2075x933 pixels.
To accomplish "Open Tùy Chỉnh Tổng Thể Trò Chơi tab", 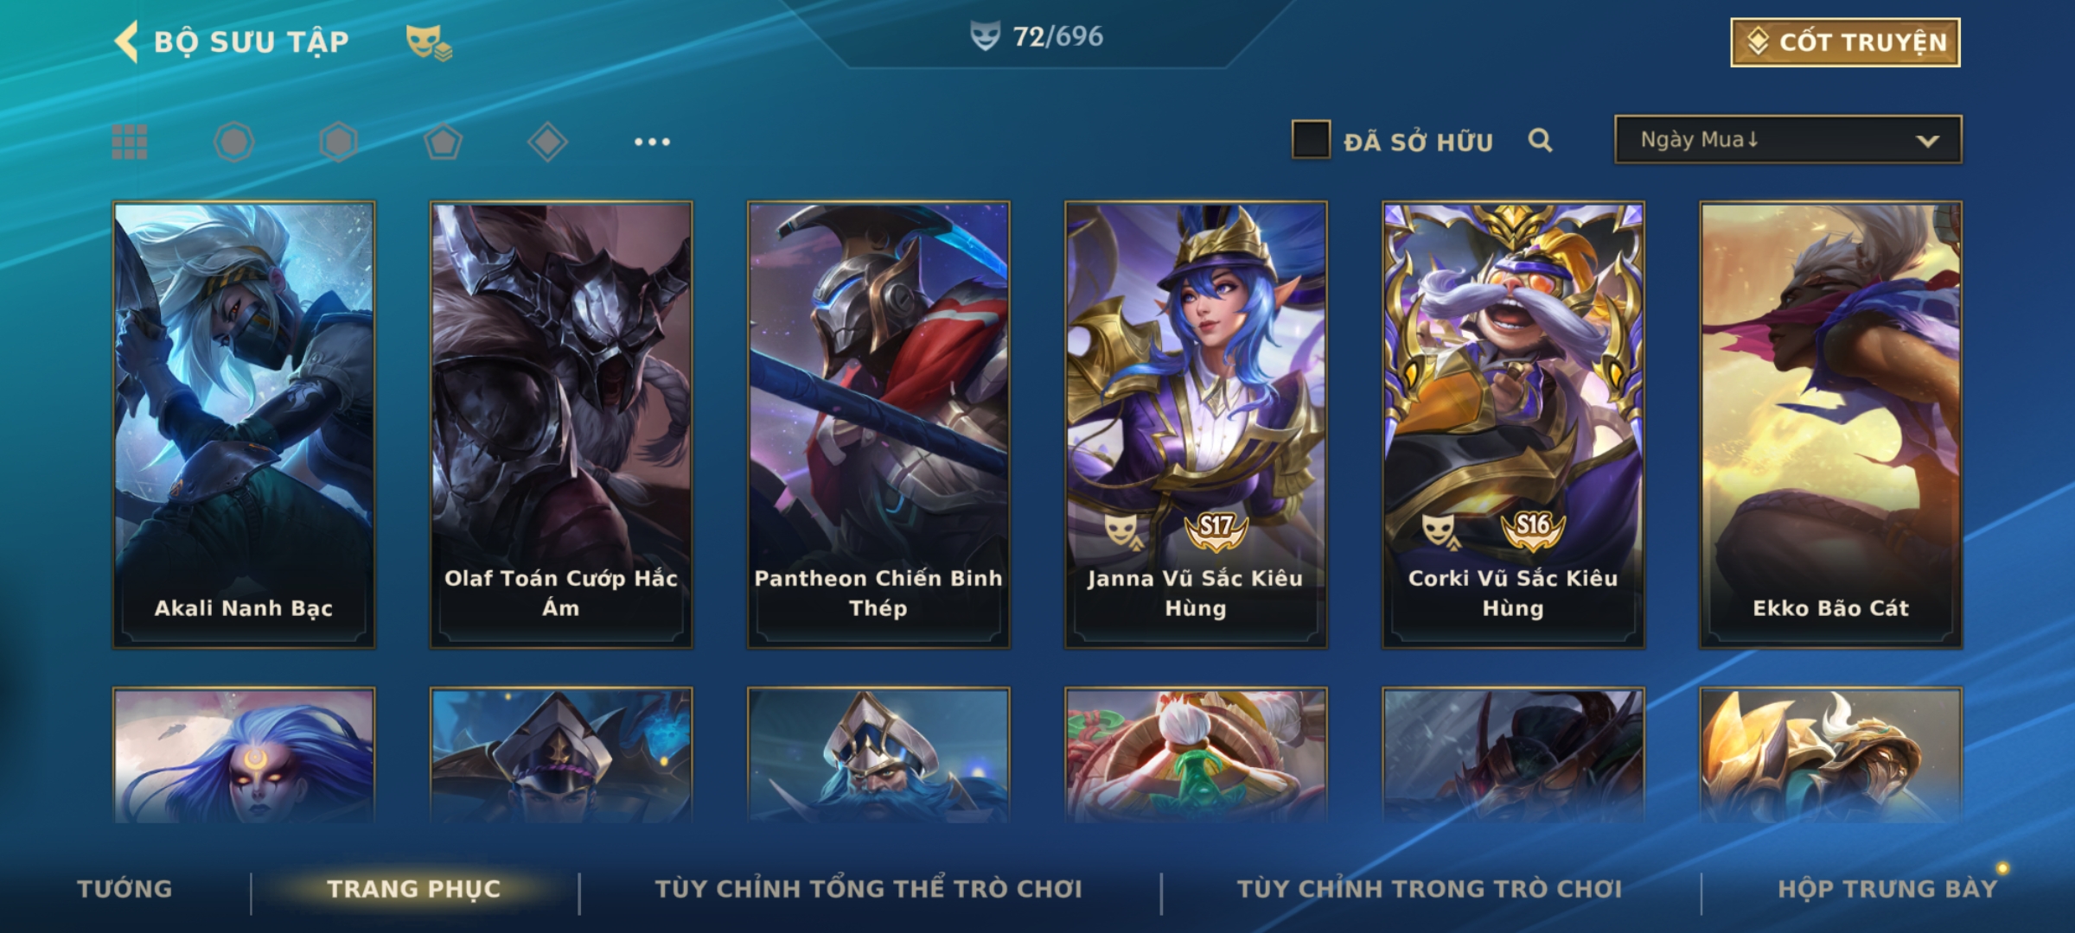I will [868, 889].
